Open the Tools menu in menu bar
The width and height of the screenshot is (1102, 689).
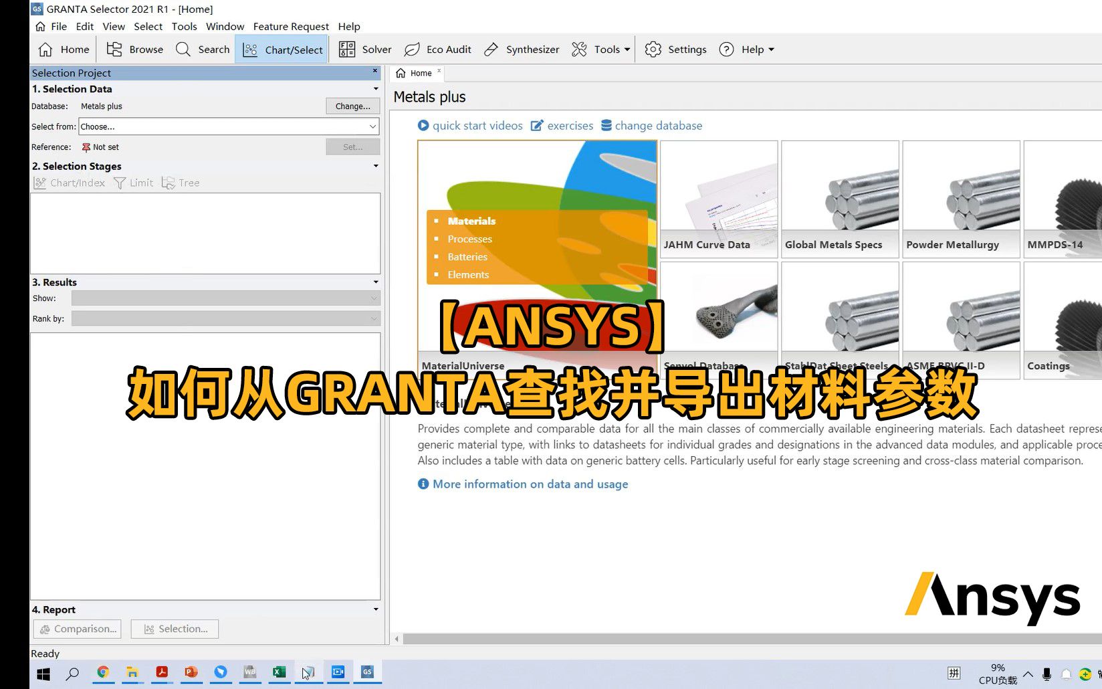click(184, 27)
